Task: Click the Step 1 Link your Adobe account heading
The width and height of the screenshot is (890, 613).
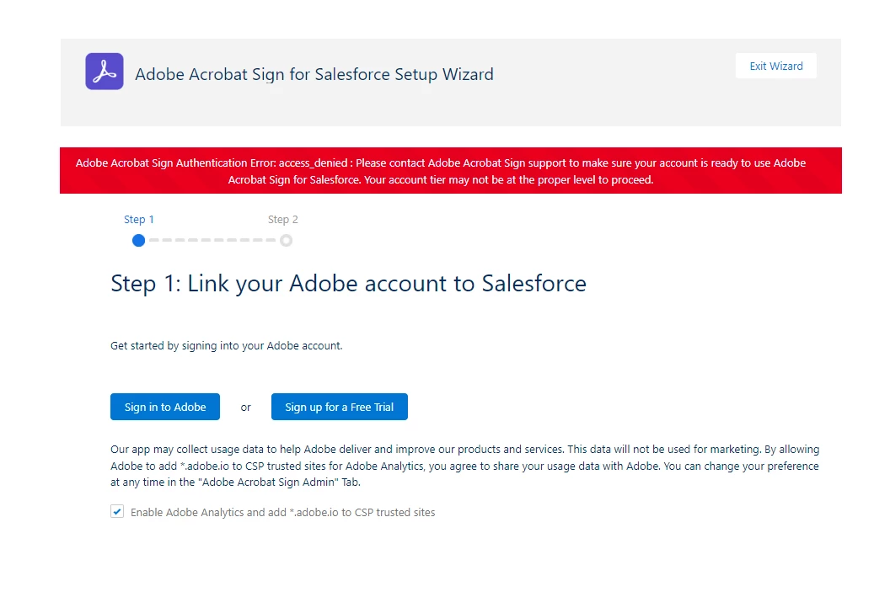Action: pos(349,283)
